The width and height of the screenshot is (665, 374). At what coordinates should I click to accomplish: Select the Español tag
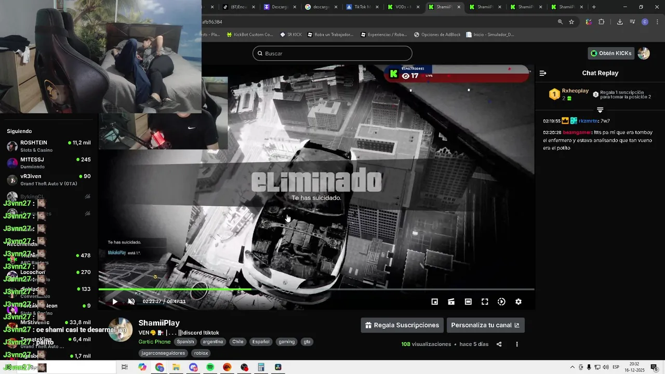(x=261, y=342)
